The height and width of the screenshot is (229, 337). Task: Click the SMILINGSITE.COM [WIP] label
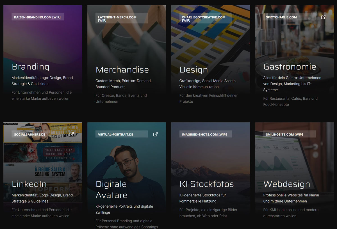coord(289,134)
